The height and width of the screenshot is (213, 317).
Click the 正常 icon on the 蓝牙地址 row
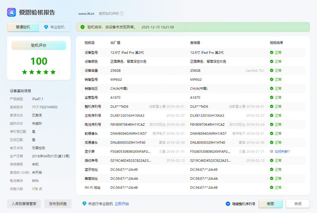tap(271, 169)
